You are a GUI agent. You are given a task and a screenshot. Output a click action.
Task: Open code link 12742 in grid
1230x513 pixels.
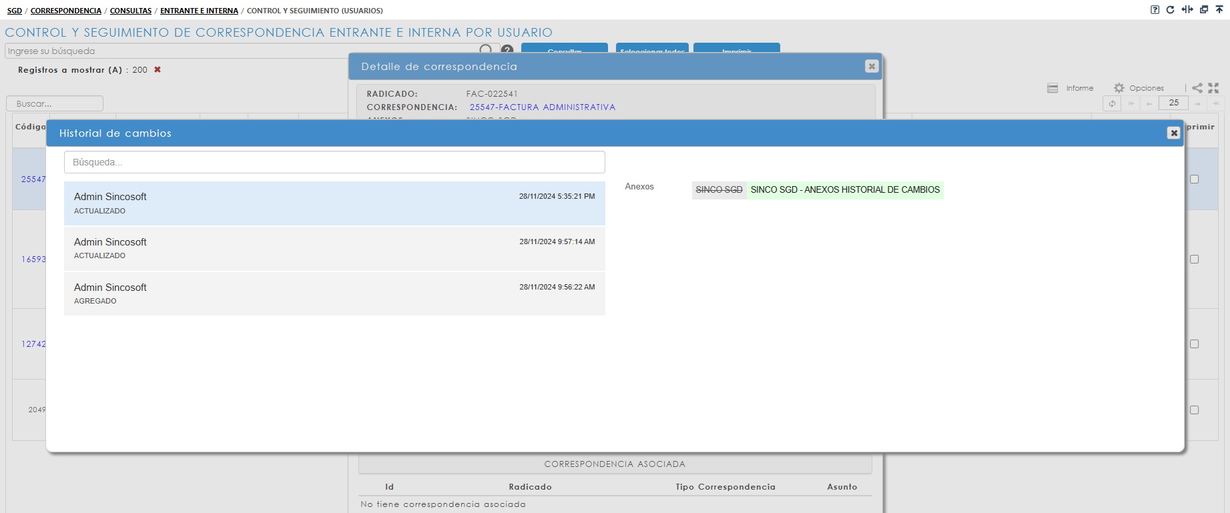pyautogui.click(x=33, y=344)
